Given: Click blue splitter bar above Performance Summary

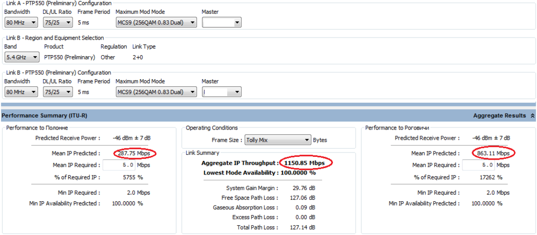Looking at the screenshot, I should 268,105.
